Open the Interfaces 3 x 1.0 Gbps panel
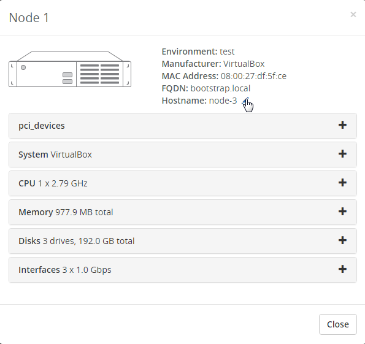 coord(183,270)
